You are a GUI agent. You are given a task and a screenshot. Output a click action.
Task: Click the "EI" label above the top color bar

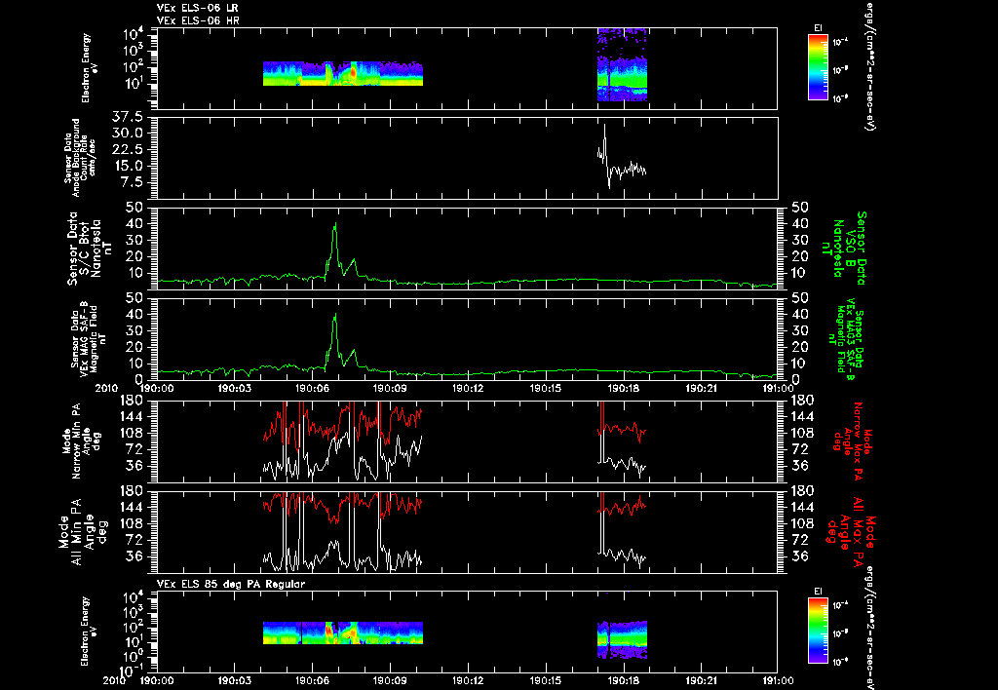[818, 28]
